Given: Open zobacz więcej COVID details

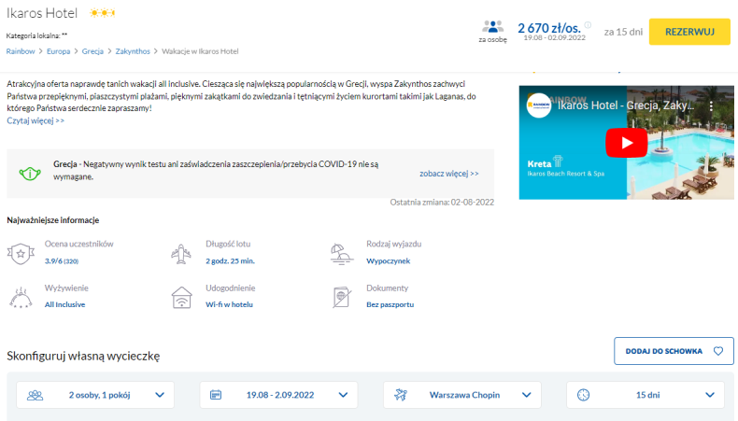Looking at the screenshot, I should [x=449, y=174].
